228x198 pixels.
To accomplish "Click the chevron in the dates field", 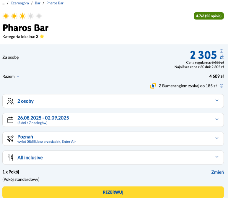I will point(217,119).
